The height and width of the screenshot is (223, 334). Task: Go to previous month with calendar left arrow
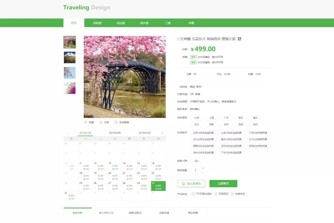[x=67, y=133]
